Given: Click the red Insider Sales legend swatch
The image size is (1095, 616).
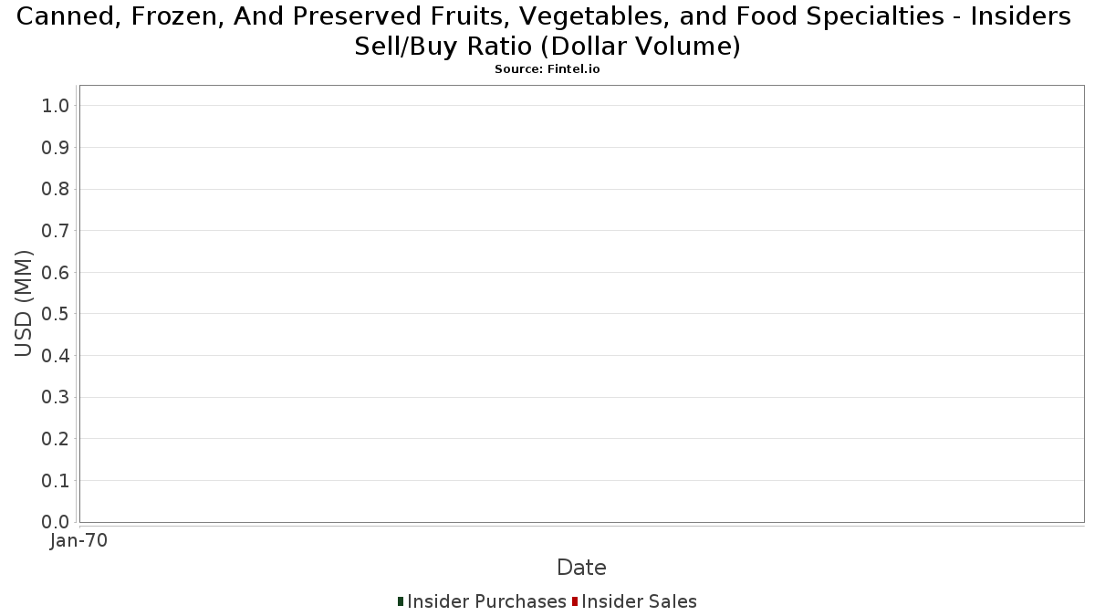Looking at the screenshot, I should pyautogui.click(x=575, y=601).
